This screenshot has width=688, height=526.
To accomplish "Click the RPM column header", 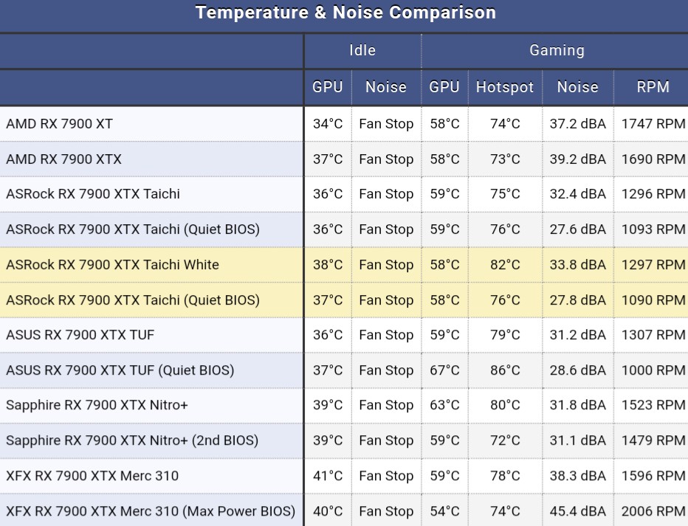I will (653, 87).
